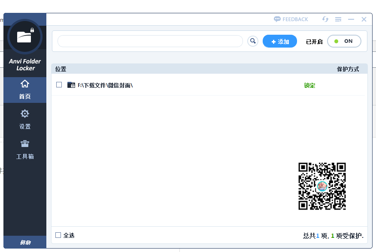Click the FEEDBACK link
The height and width of the screenshot is (252, 376).
click(291, 19)
